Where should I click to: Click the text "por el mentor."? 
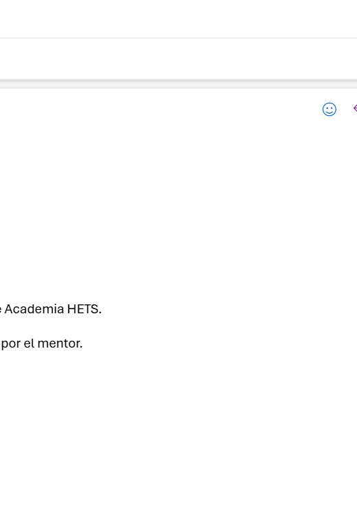(x=42, y=343)
